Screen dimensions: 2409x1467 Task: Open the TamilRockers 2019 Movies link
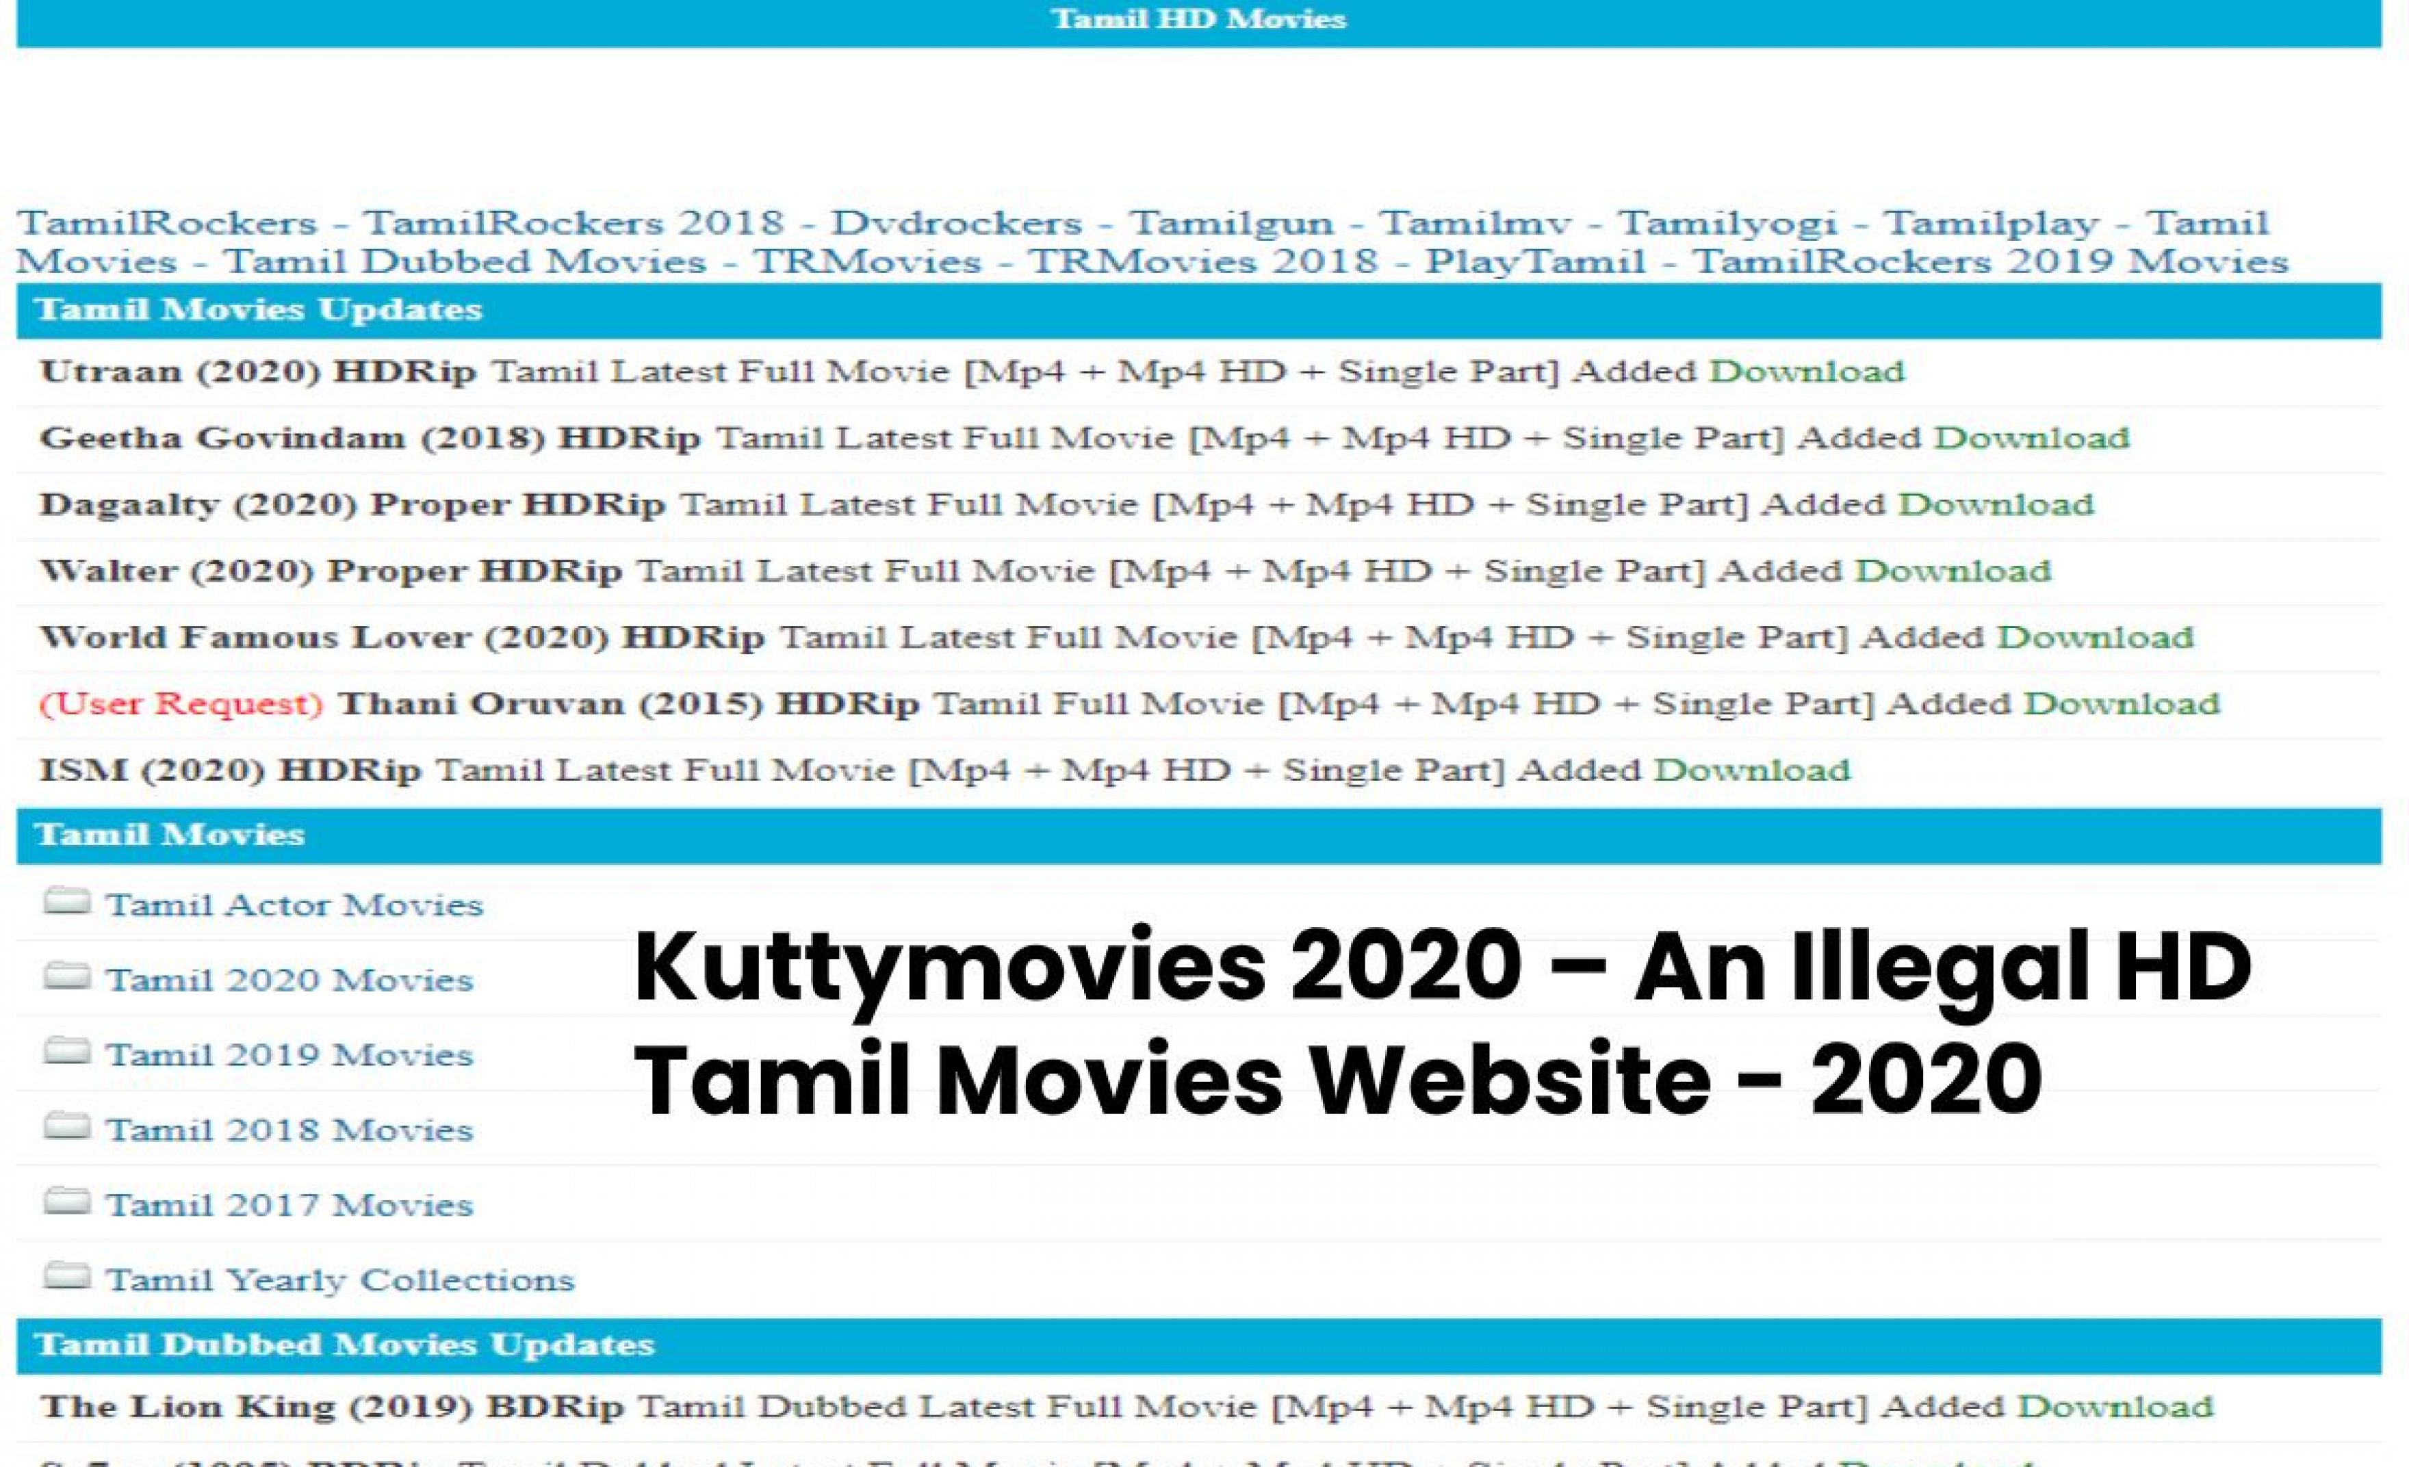click(1991, 262)
